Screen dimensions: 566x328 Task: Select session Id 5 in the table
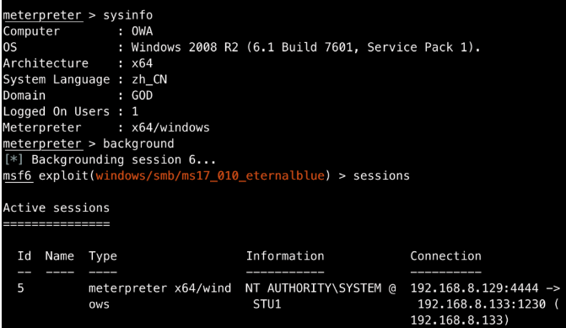coord(20,288)
